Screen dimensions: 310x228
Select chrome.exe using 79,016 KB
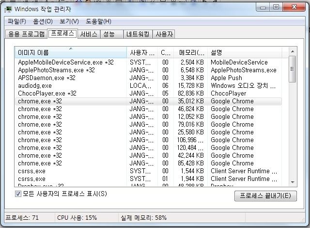[148, 125]
